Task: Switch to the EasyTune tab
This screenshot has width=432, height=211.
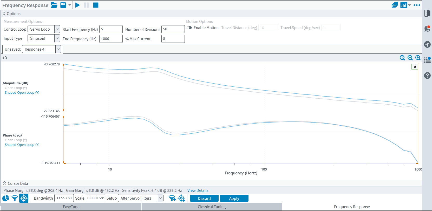Action: coord(71,207)
